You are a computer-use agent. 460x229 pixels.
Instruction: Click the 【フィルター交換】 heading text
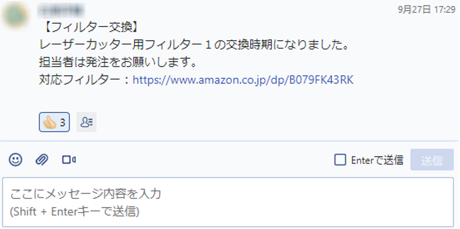tap(90, 28)
